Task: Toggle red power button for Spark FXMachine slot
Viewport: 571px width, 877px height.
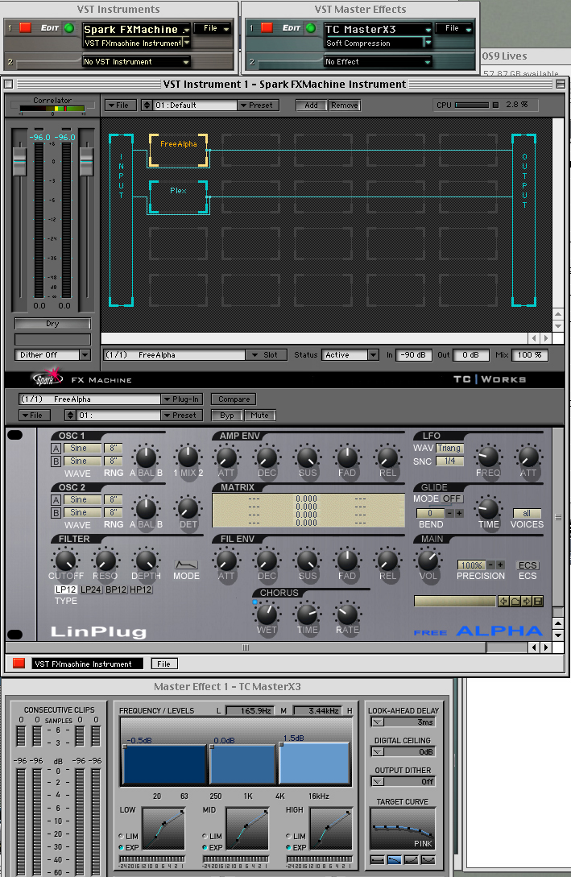Action: pos(25,28)
